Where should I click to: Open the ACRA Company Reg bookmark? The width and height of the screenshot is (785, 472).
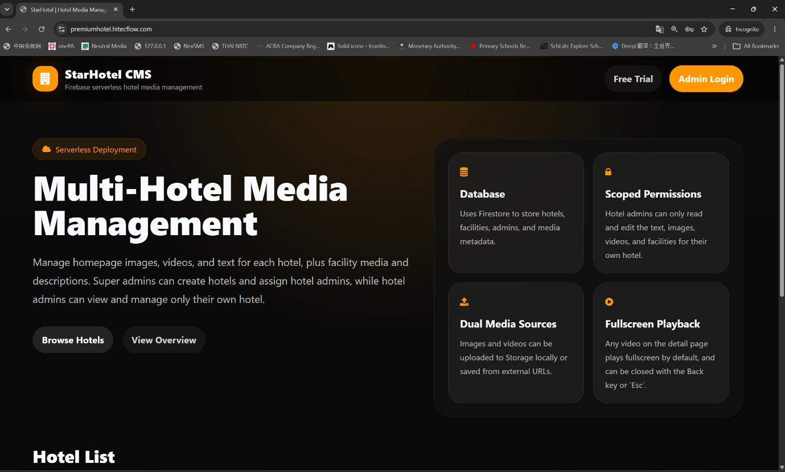click(288, 46)
